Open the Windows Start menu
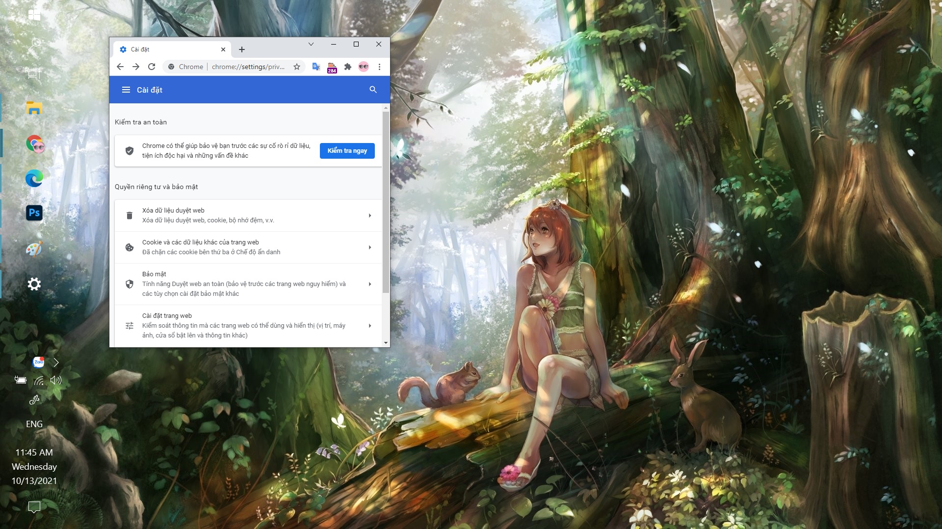This screenshot has height=529, width=942. [x=34, y=15]
